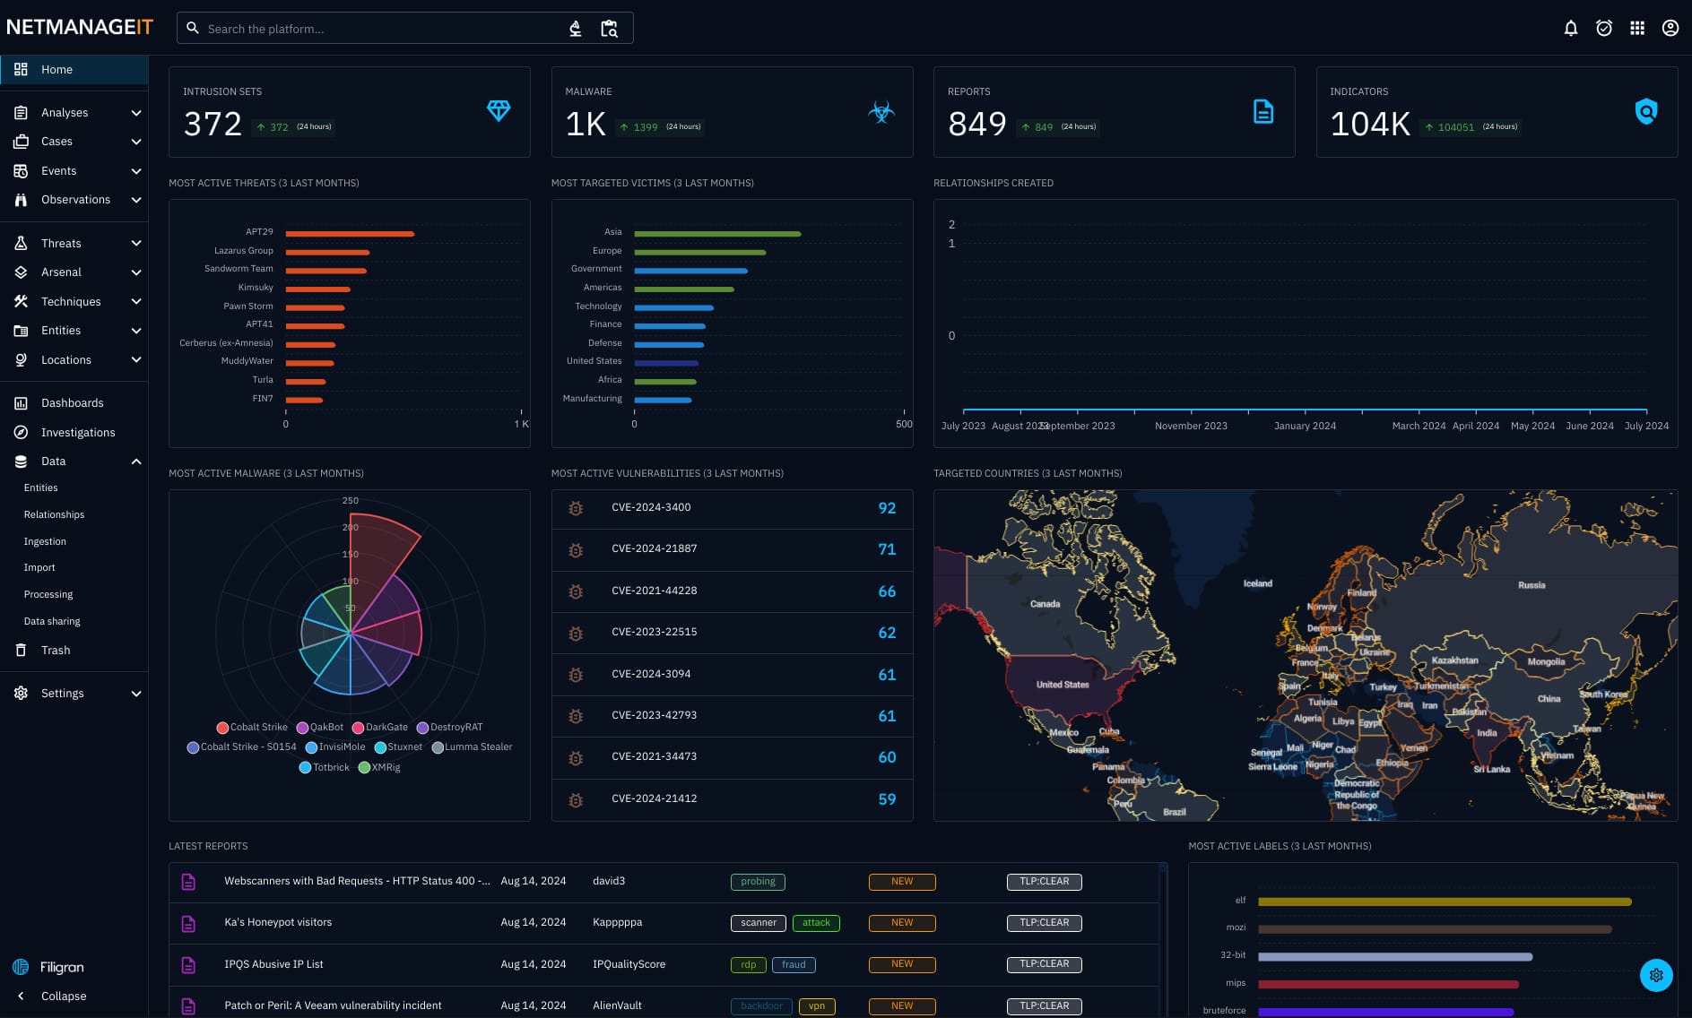Screen dimensions: 1692x1018
Task: Open the Trash icon in sidebar
Action: coord(21,651)
